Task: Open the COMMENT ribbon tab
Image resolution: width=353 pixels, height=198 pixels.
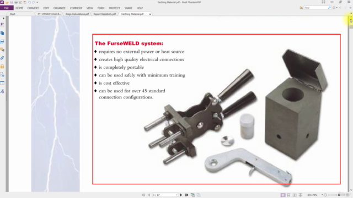Action: [x=76, y=8]
